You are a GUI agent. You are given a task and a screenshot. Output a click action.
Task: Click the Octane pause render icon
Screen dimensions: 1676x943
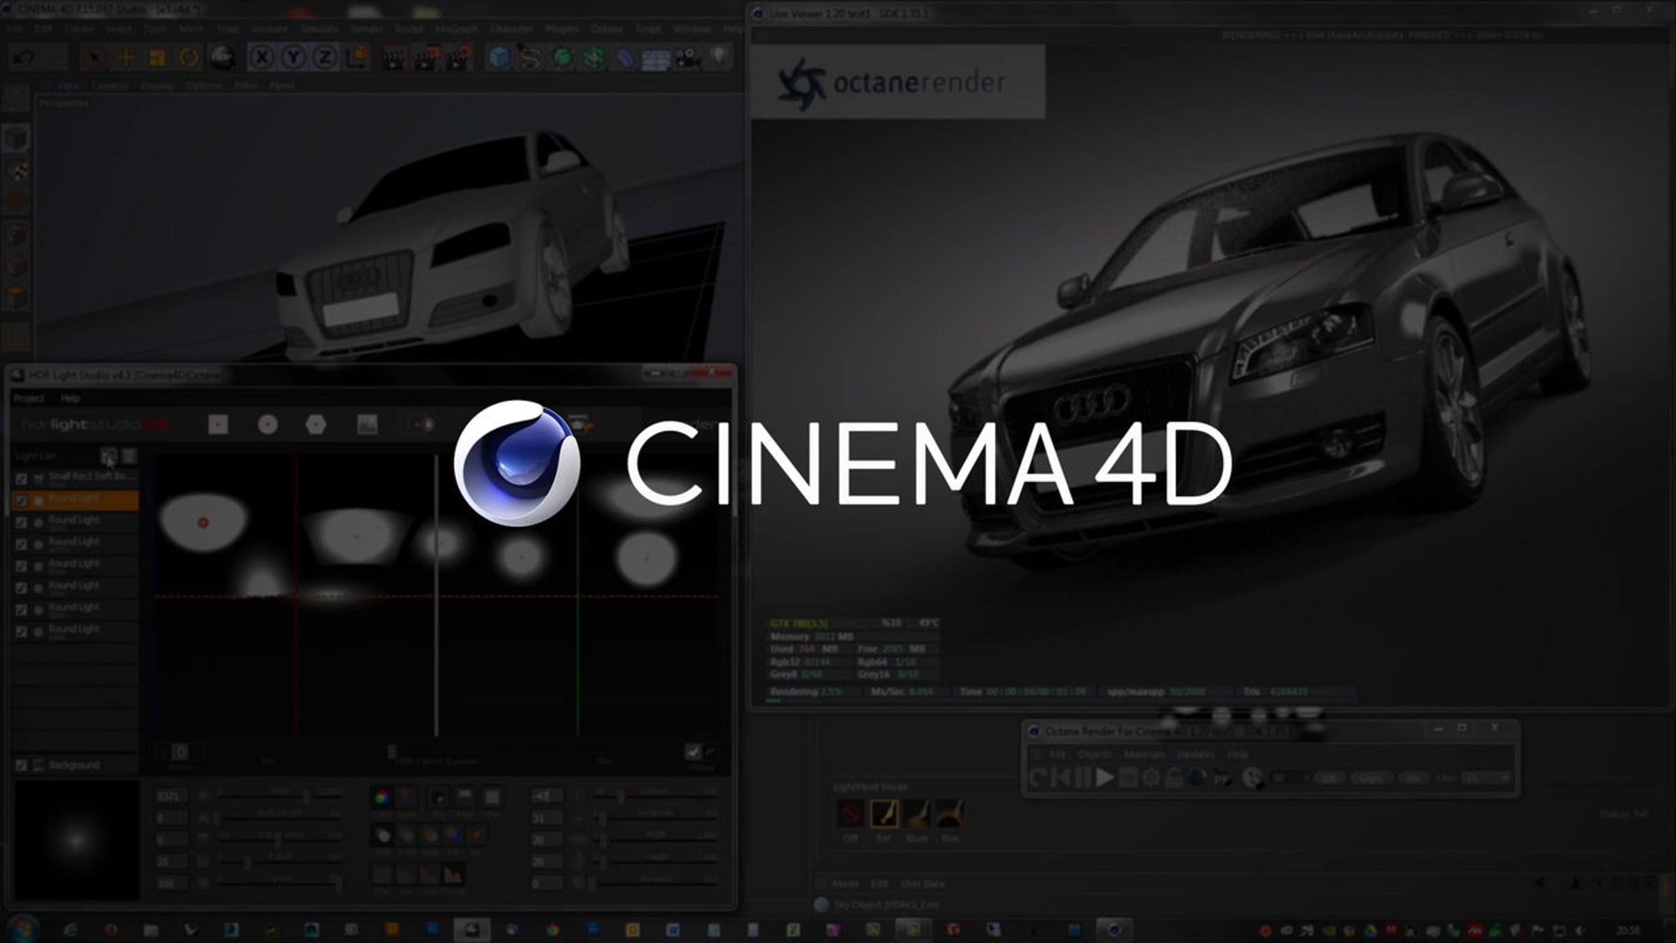click(x=1082, y=777)
